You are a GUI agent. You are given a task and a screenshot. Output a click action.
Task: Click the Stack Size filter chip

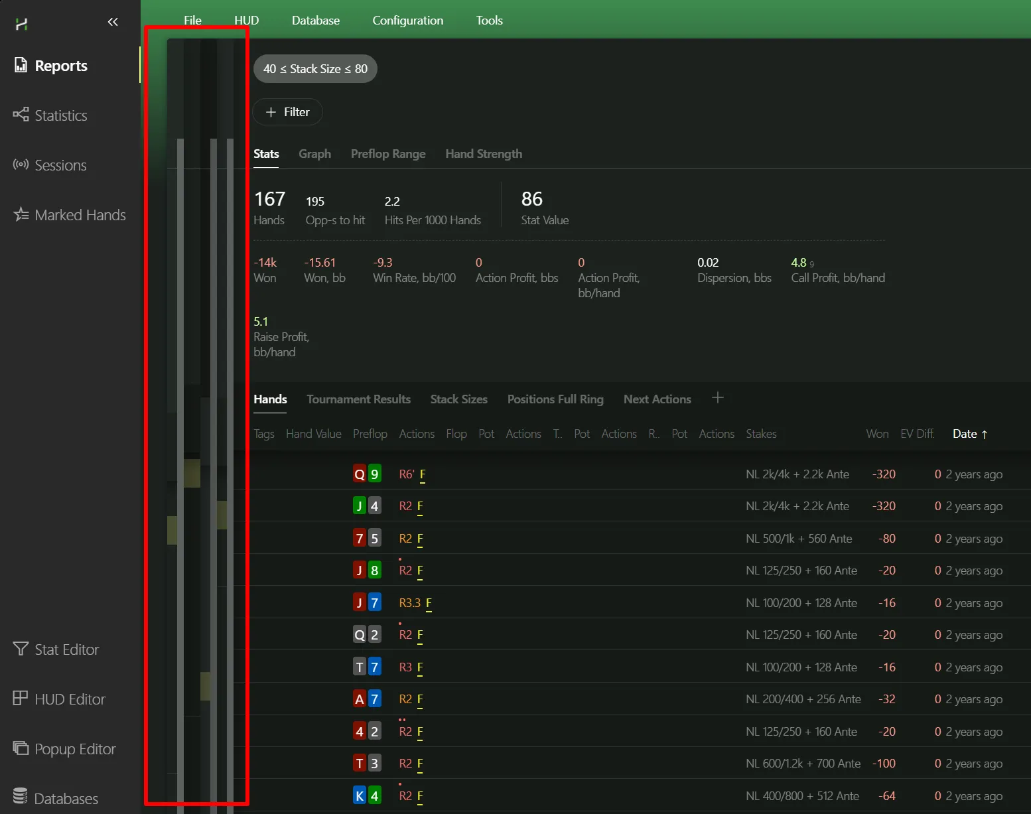pyautogui.click(x=315, y=69)
